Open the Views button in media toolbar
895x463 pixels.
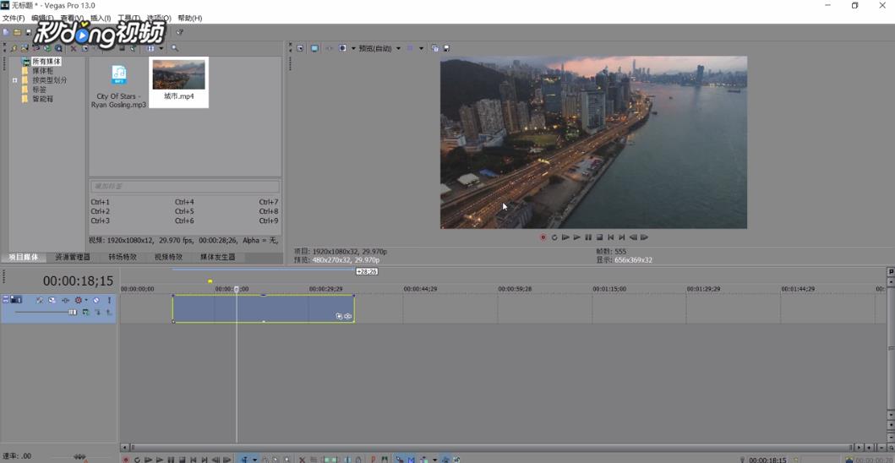150,48
